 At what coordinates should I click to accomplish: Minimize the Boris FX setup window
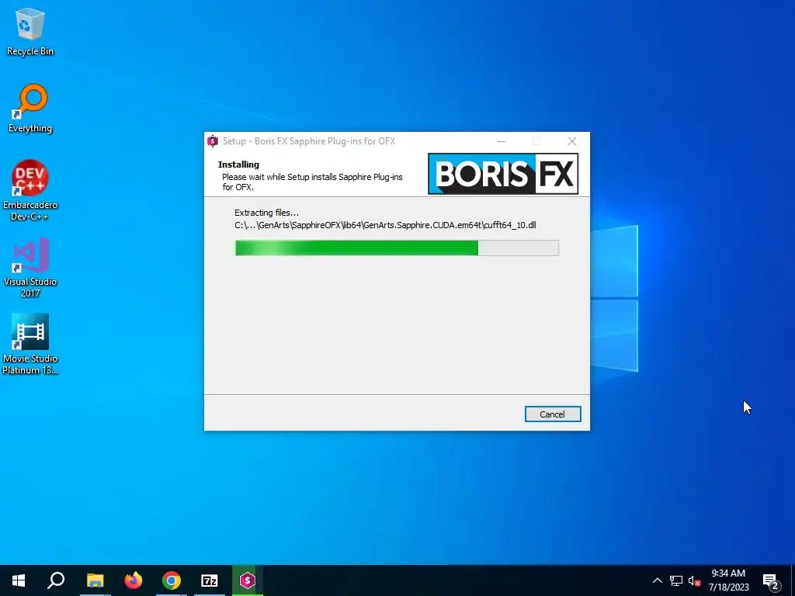click(x=502, y=141)
